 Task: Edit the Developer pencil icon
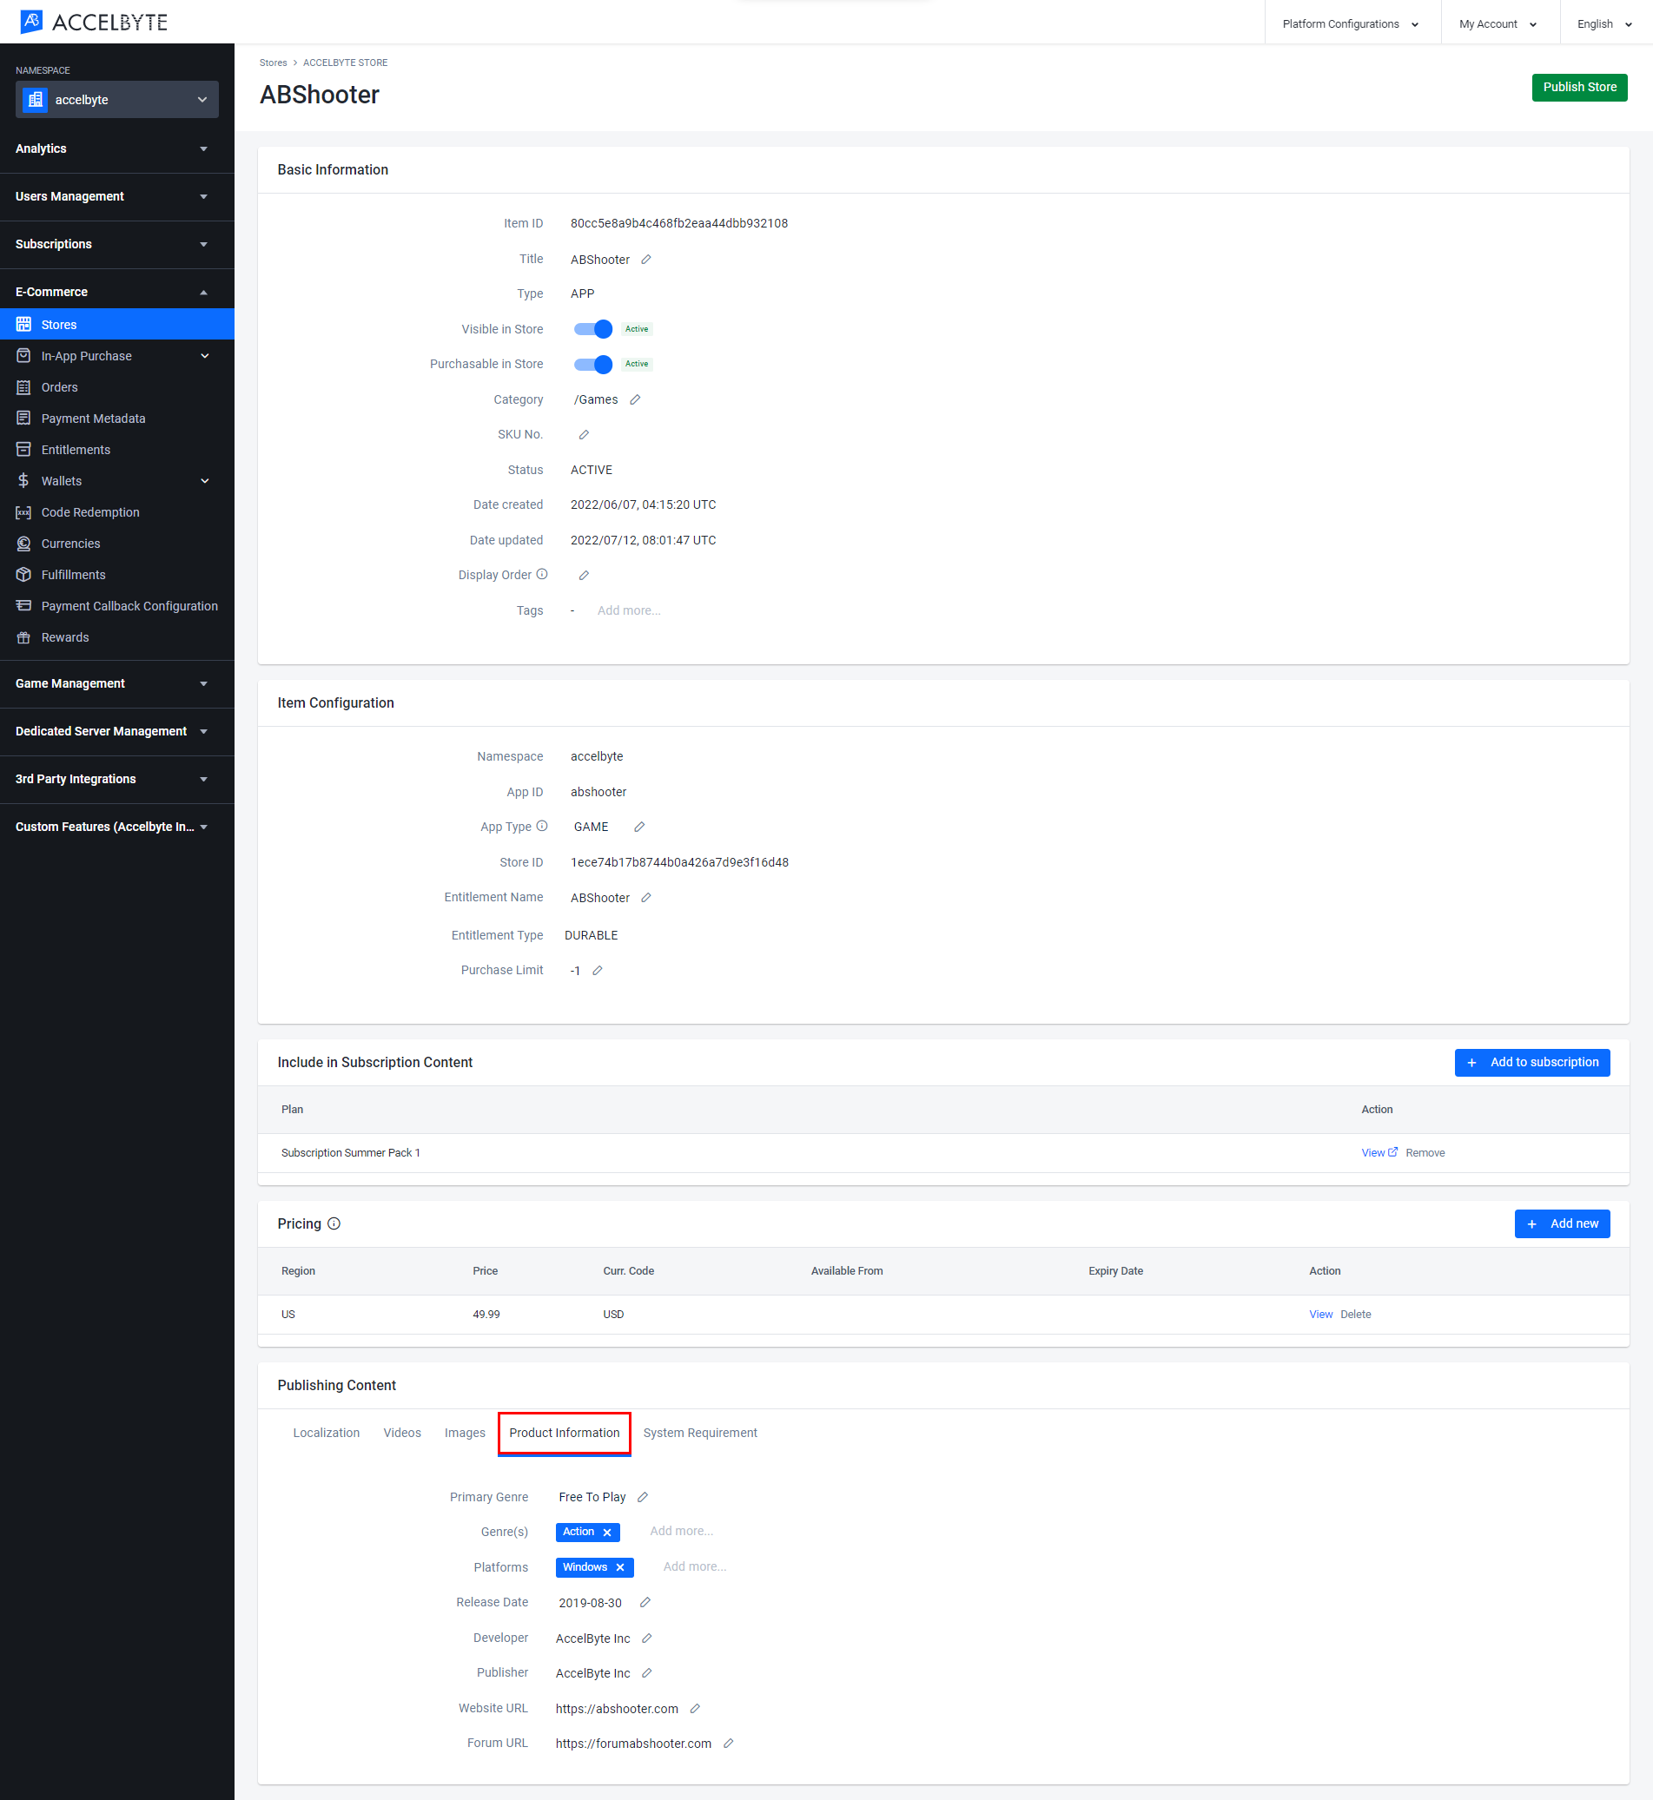(647, 1638)
